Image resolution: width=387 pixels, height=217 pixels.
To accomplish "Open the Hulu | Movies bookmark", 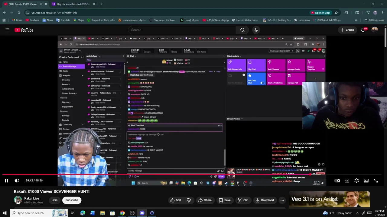I will point(190,20).
